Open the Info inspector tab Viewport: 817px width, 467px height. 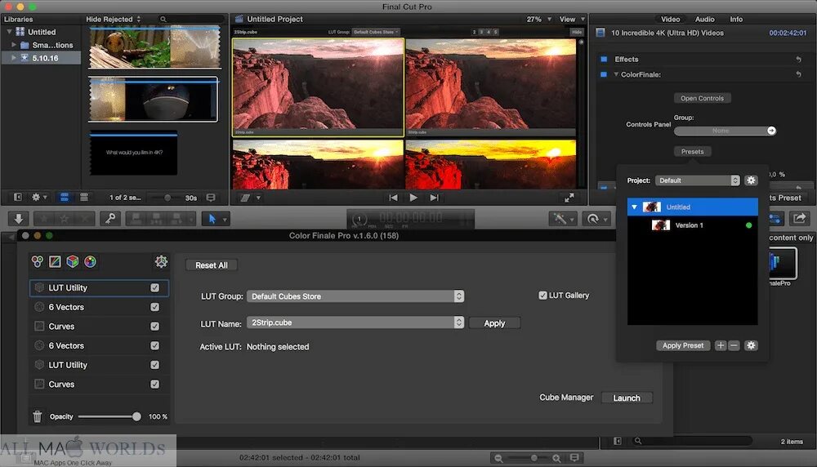(x=736, y=20)
